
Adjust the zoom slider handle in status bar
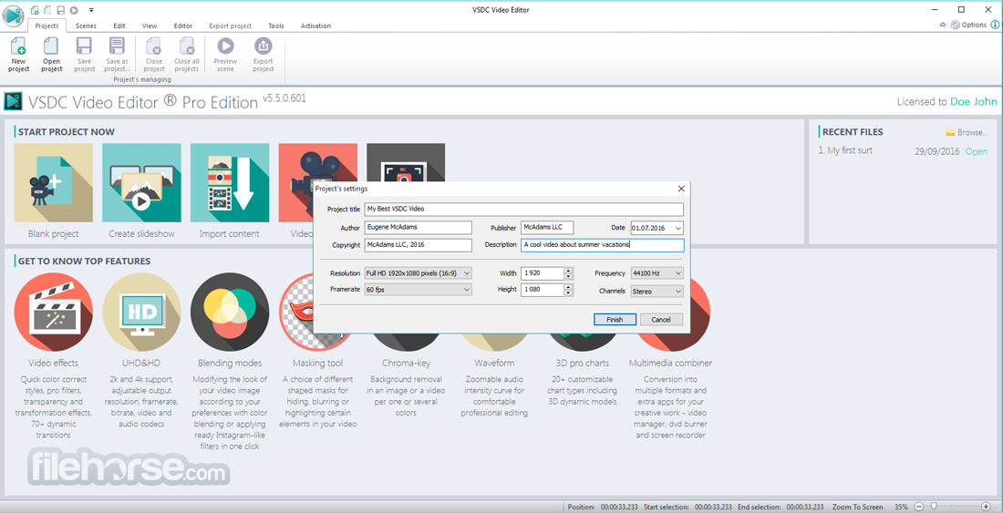coord(934,507)
